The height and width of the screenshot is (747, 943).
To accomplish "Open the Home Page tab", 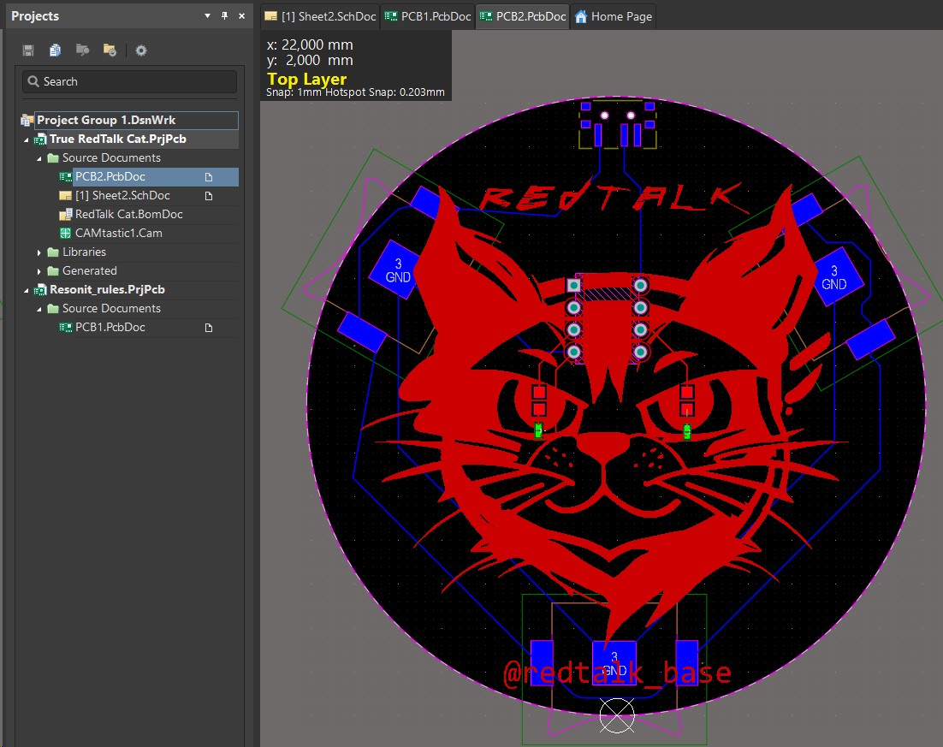I will (613, 16).
